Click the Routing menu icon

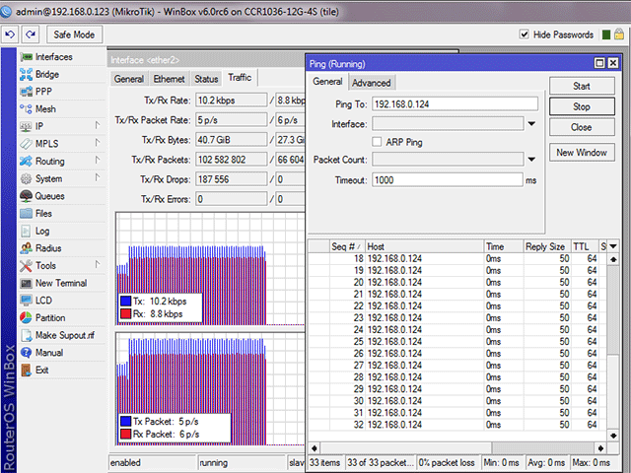(27, 161)
